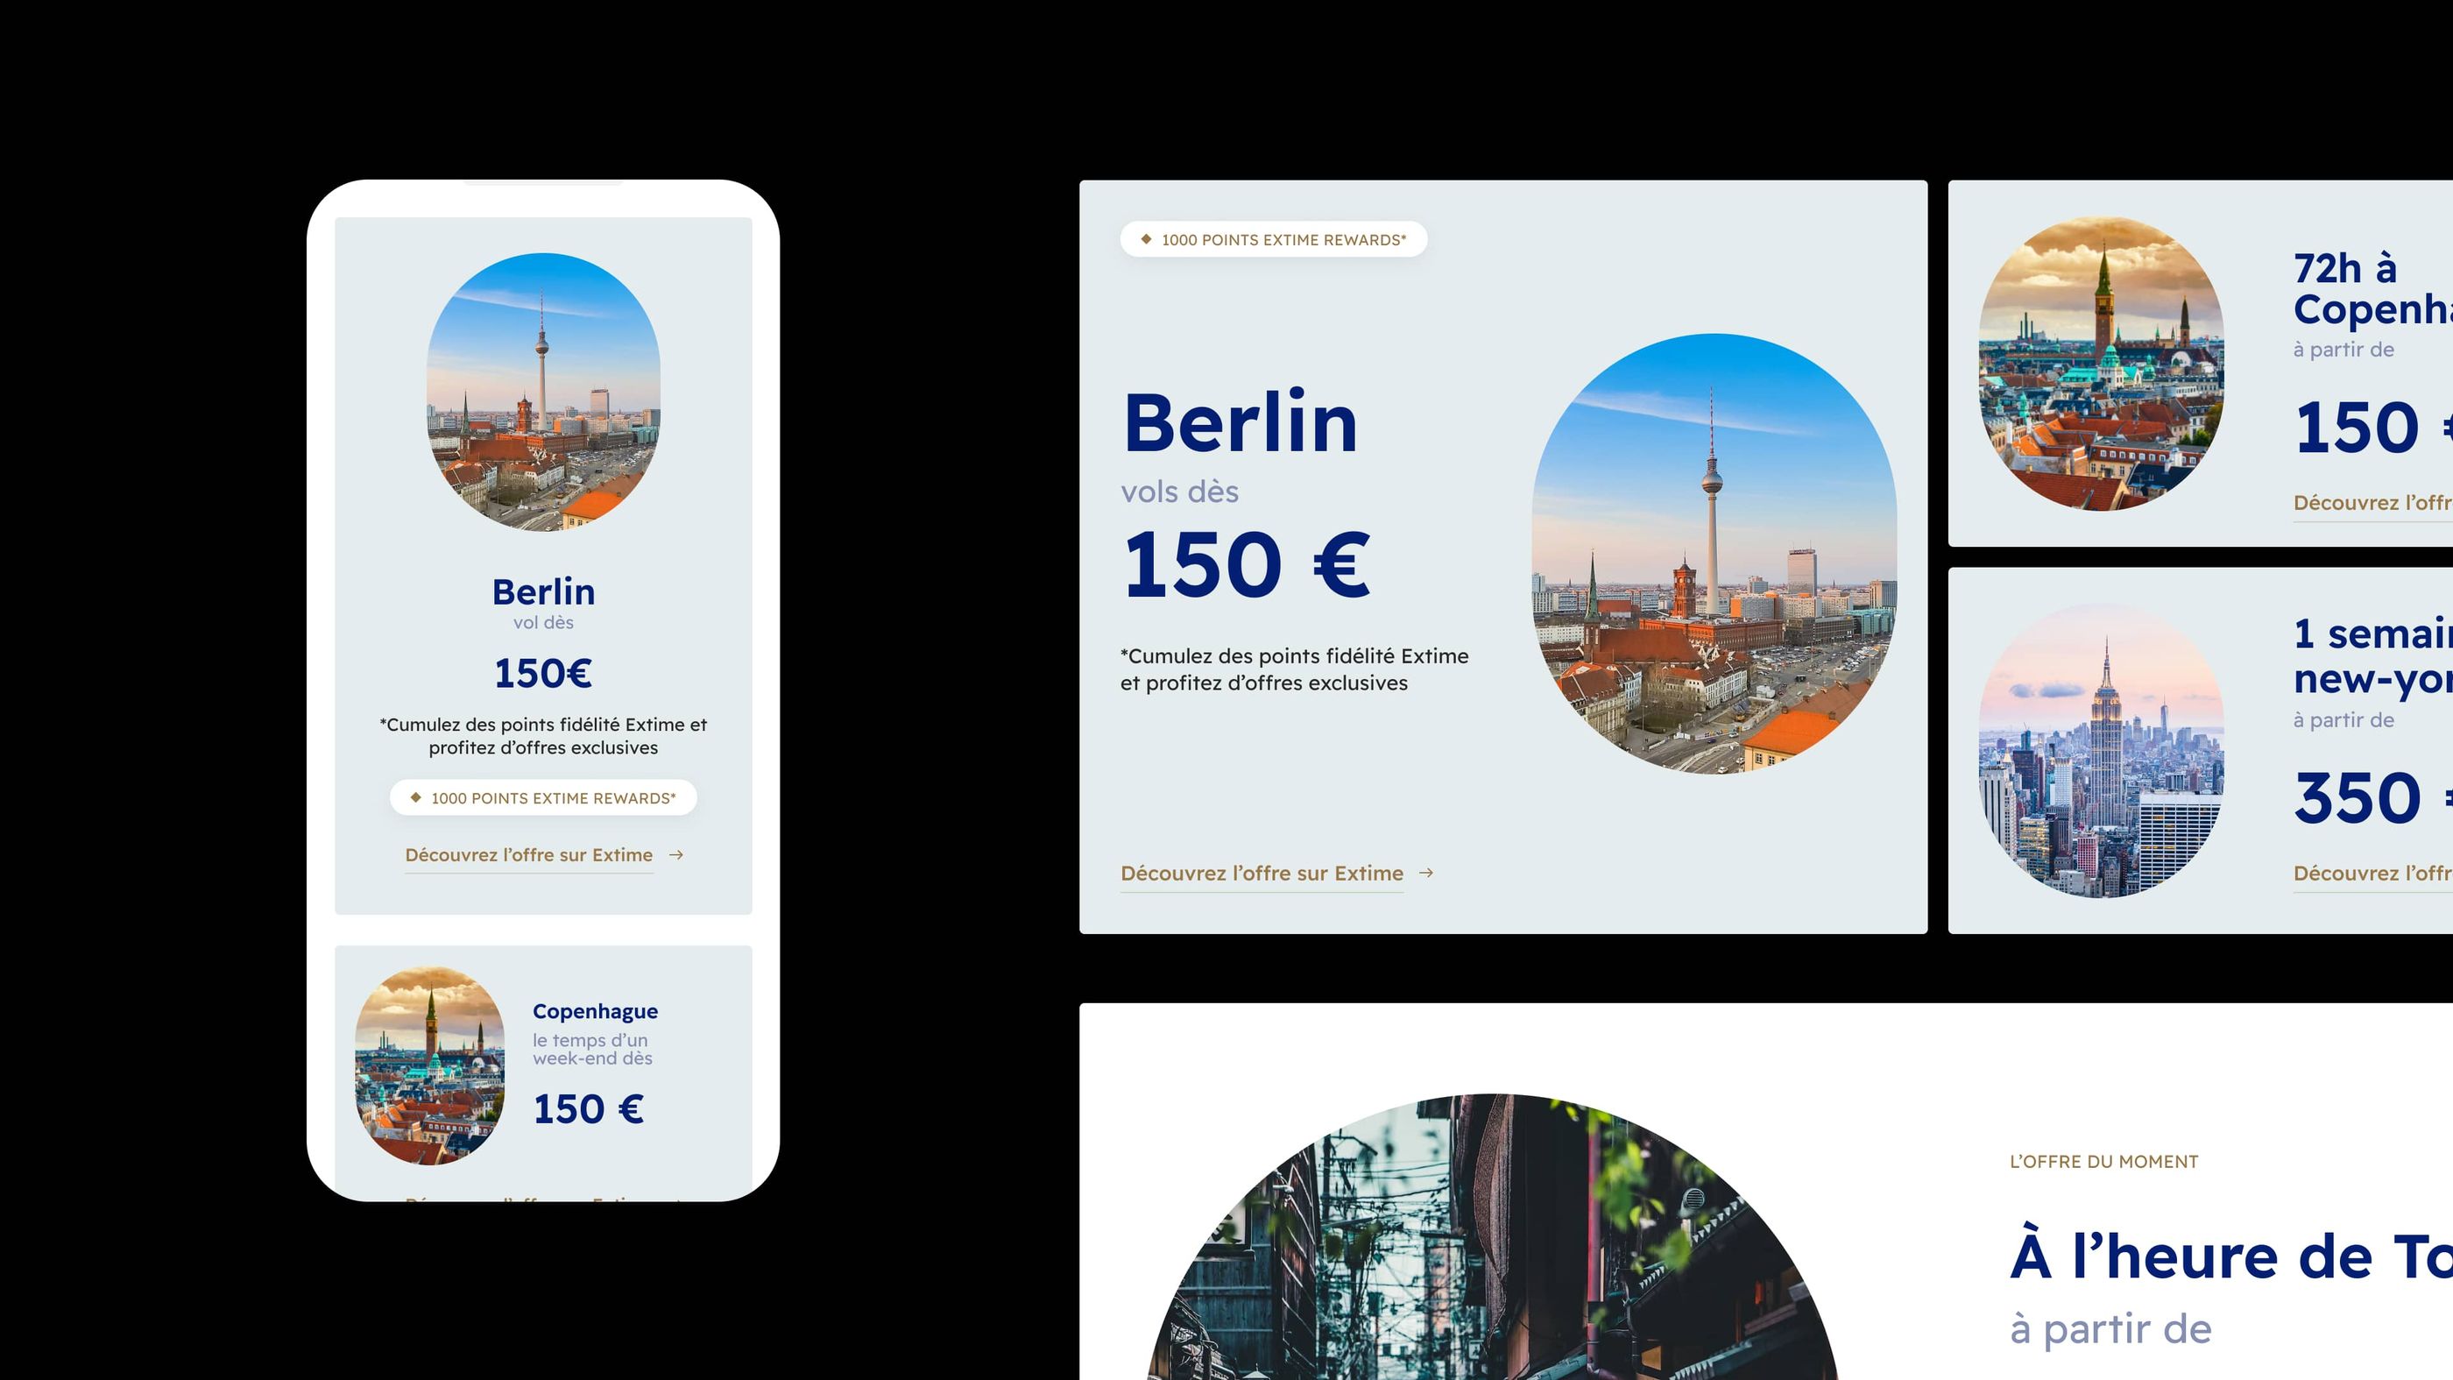The image size is (2453, 1380).
Task: Click the diamond icon in mobile rewards badge
Action: pos(416,798)
